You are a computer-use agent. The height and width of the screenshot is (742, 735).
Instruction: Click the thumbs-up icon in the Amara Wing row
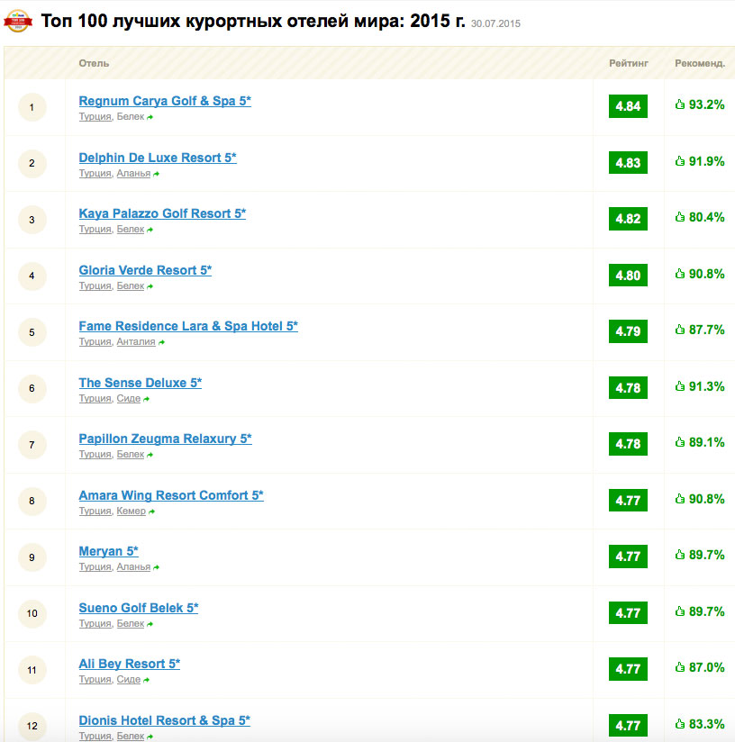click(x=680, y=499)
